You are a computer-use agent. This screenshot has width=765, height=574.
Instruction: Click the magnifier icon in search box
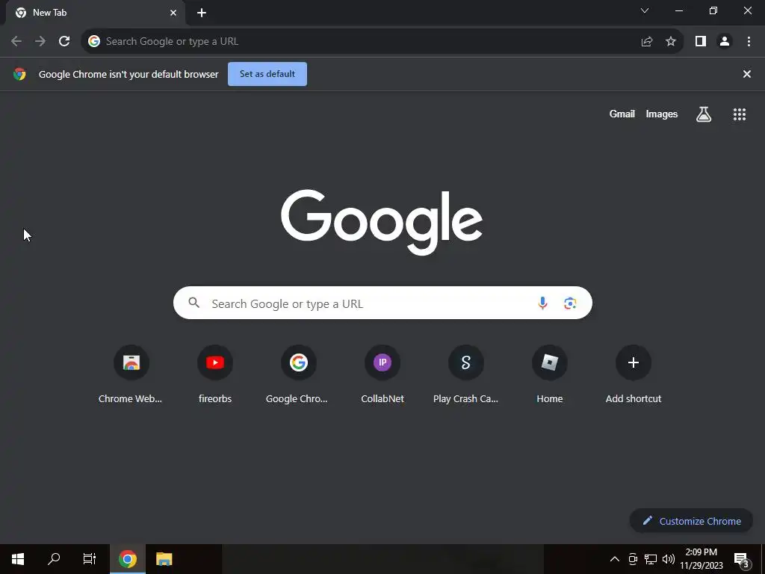pyautogui.click(x=194, y=303)
